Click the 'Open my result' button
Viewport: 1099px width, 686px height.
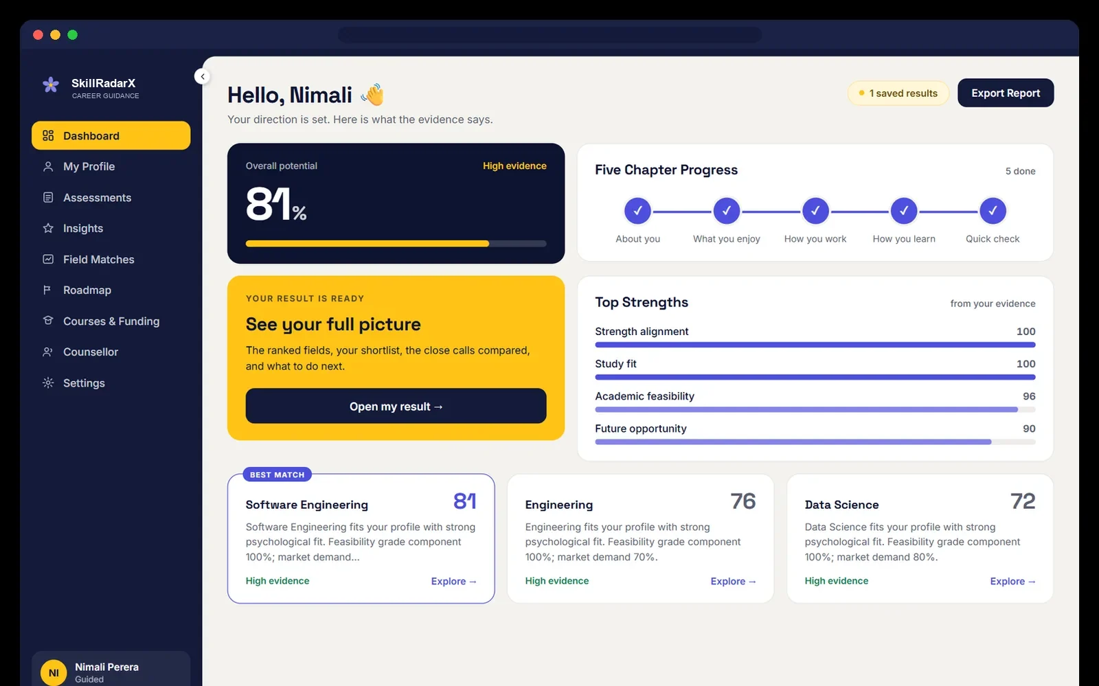(x=396, y=406)
